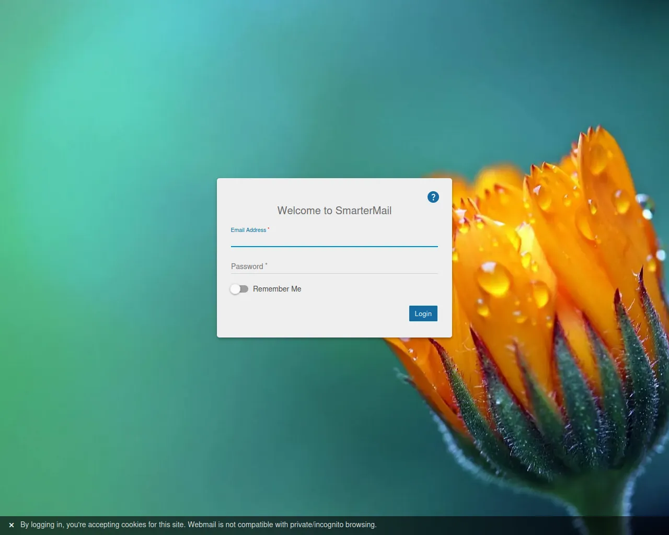Click the knob of the Remember Me switch
This screenshot has width=669, height=535.
tap(235, 289)
